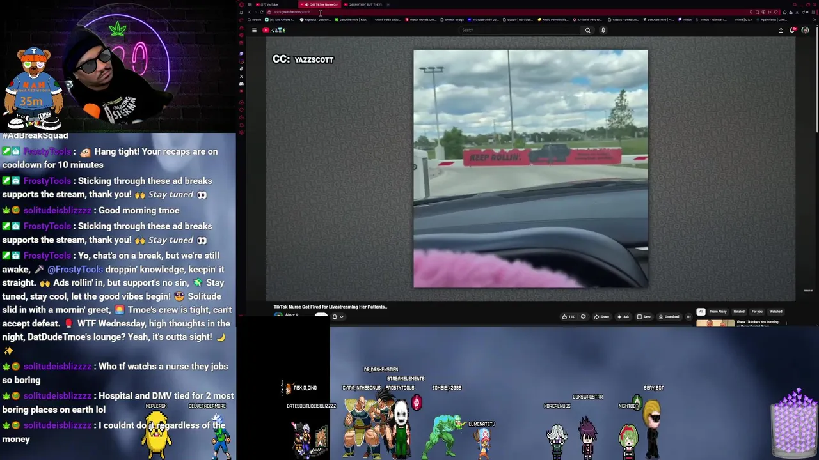Open the YouTube create upload icon
Viewport: 819px width, 460px height.
click(781, 30)
